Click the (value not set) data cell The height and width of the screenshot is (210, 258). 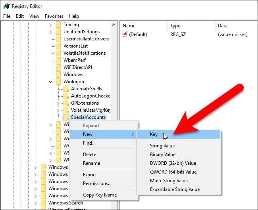(233, 34)
